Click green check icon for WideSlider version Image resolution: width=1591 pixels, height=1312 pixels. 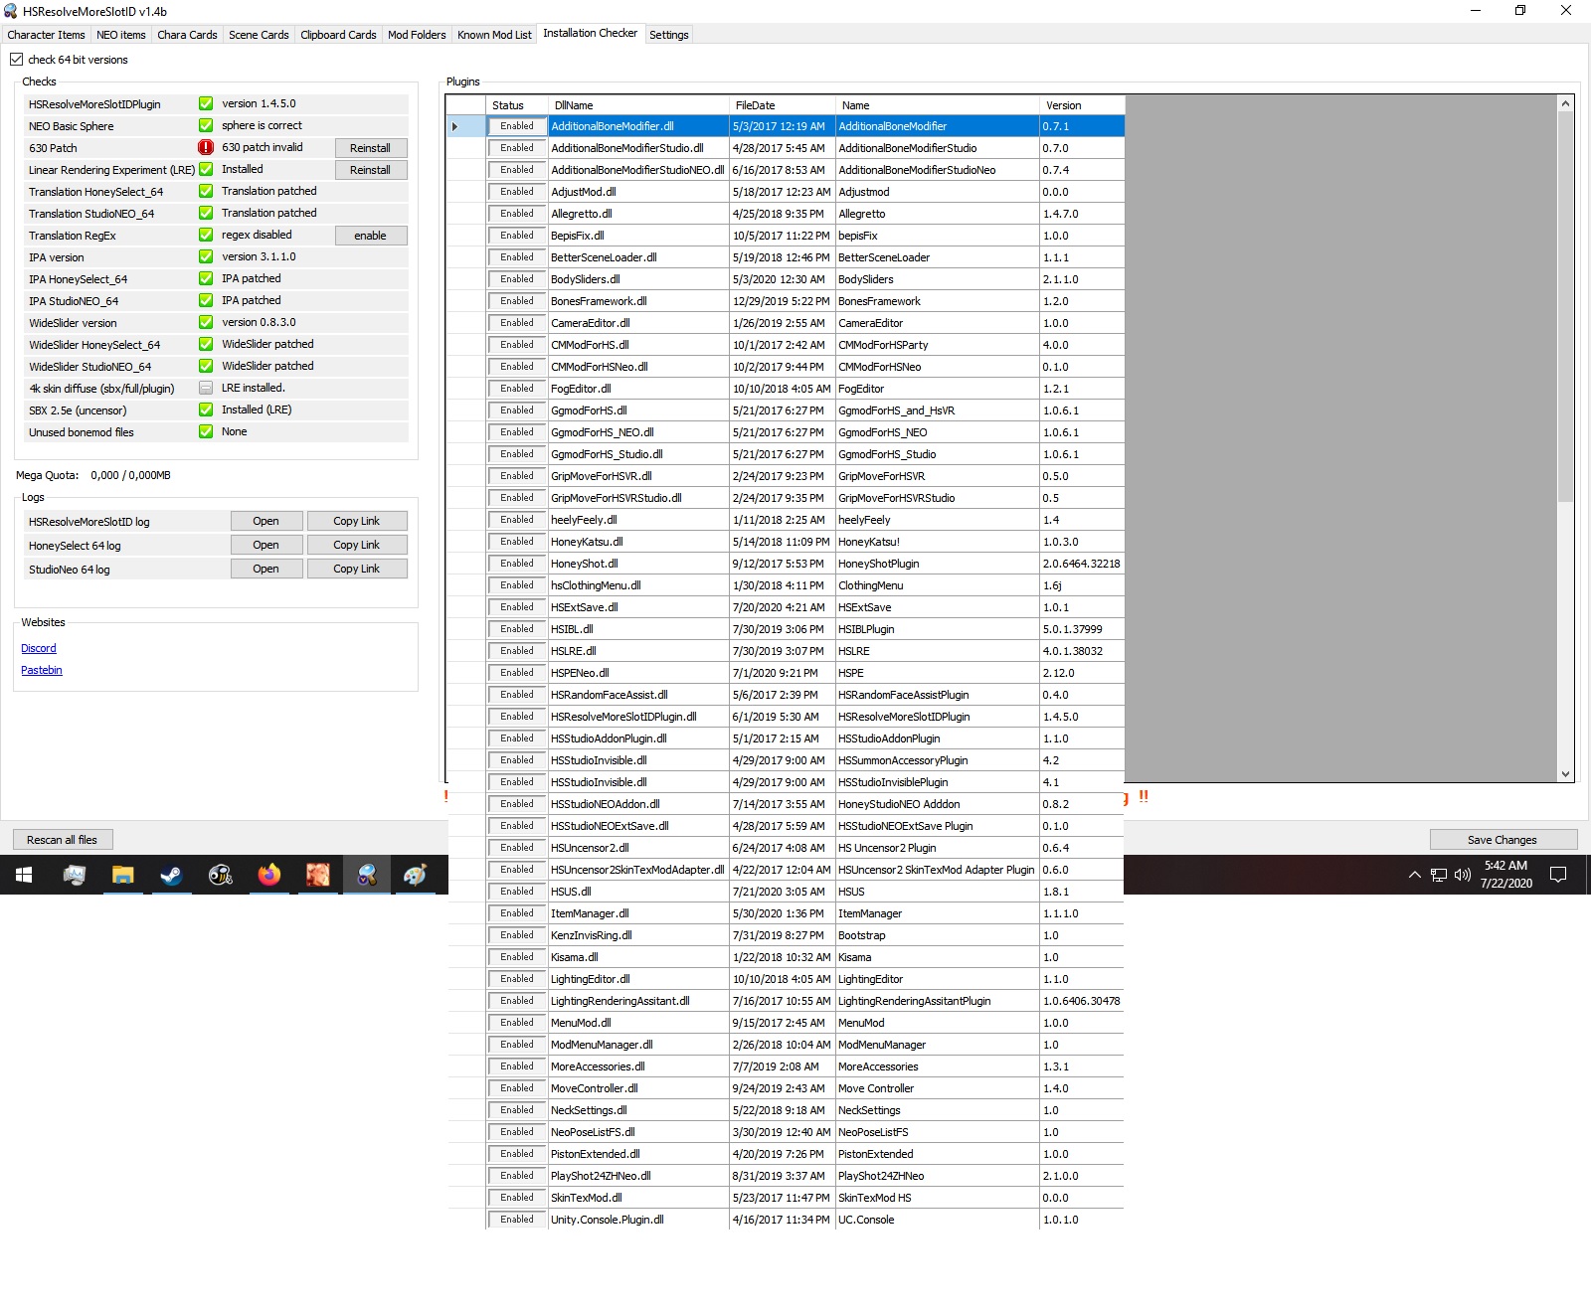click(x=206, y=322)
